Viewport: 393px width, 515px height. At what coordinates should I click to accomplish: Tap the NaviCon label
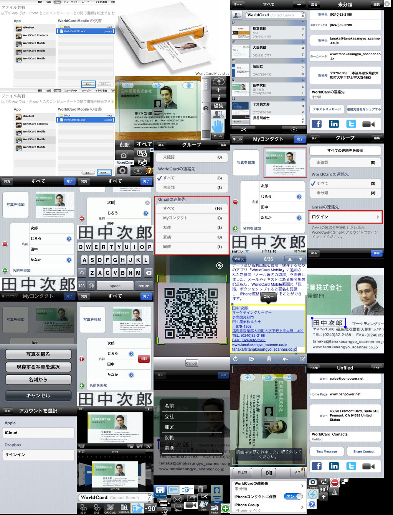click(x=125, y=162)
